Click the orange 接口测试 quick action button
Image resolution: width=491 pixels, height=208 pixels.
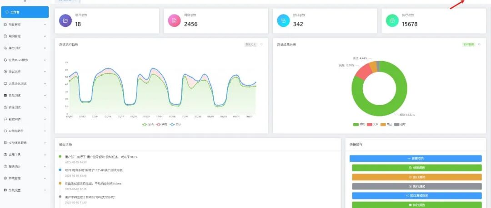point(417,177)
